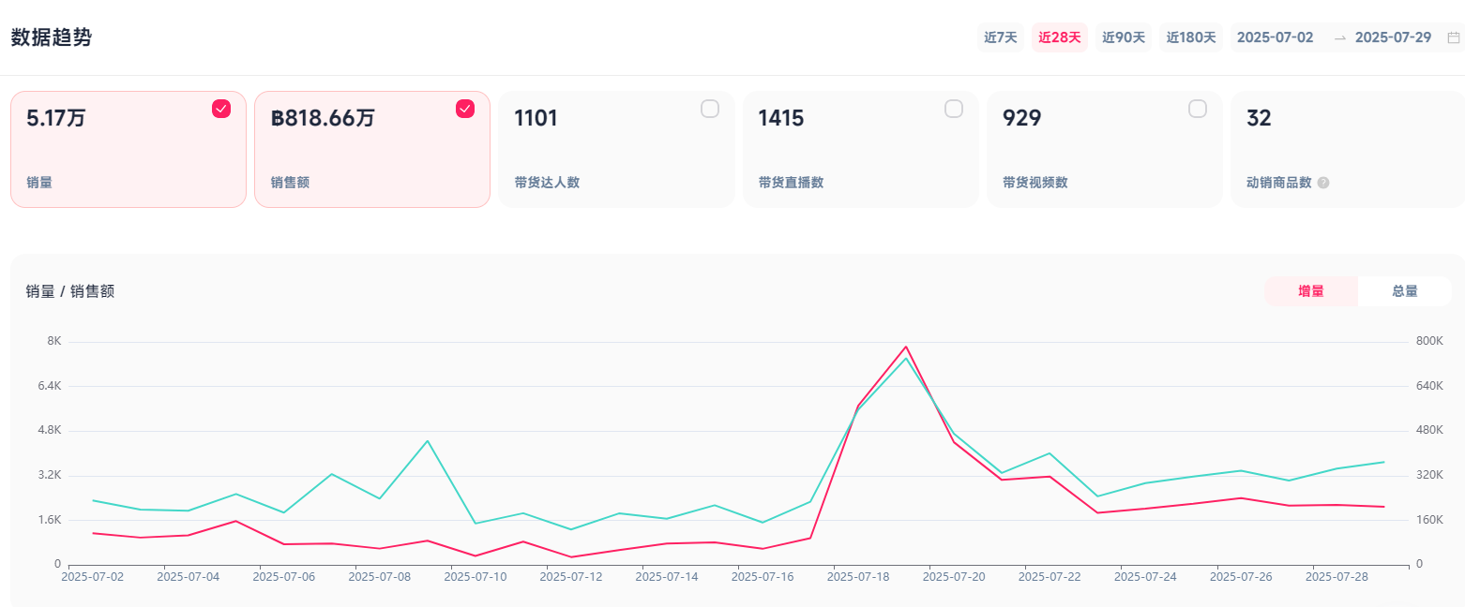Edit the end date 2025-07-29
1465x607 pixels.
(x=1393, y=37)
